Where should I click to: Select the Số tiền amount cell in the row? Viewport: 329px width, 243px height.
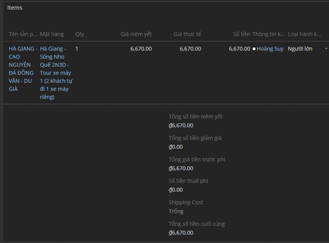(x=239, y=49)
